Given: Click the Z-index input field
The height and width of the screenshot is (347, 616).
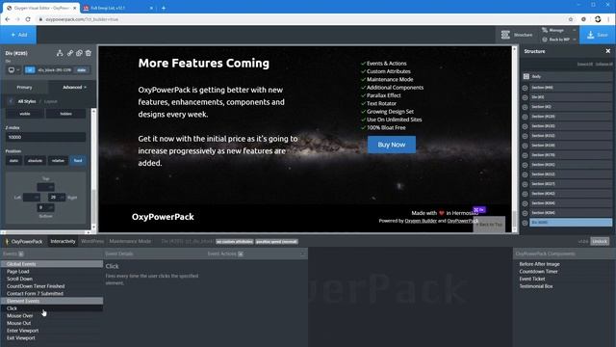Looking at the screenshot, I should [45, 137].
